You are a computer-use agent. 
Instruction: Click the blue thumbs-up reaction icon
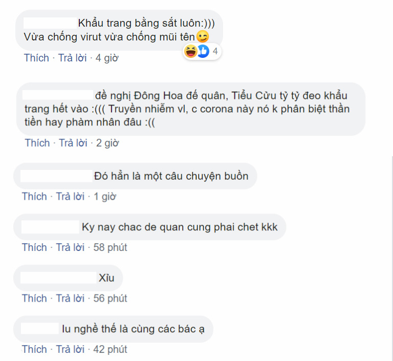203,51
